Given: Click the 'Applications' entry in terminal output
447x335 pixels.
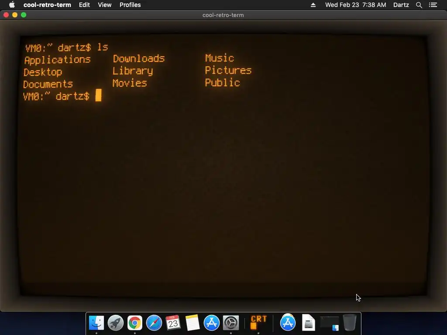Looking at the screenshot, I should pos(57,59).
